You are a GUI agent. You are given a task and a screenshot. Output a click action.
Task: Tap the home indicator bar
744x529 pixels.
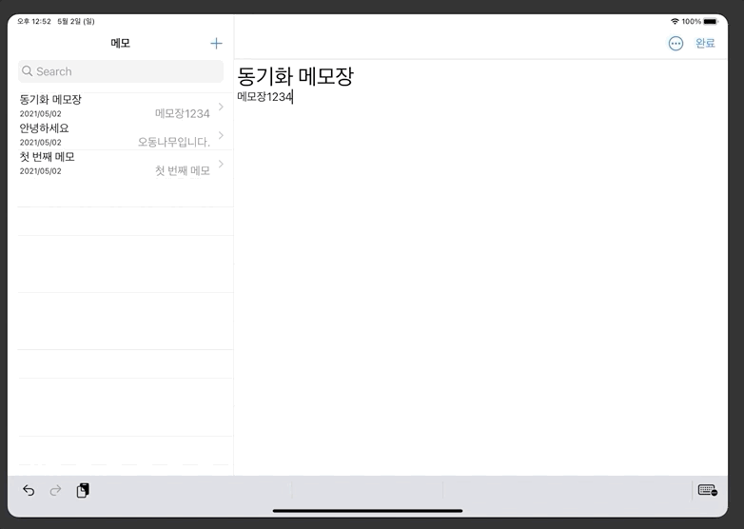[368, 511]
